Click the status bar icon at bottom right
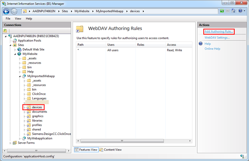Image resolution: width=249 pixels, height=161 pixels. tap(241, 156)
